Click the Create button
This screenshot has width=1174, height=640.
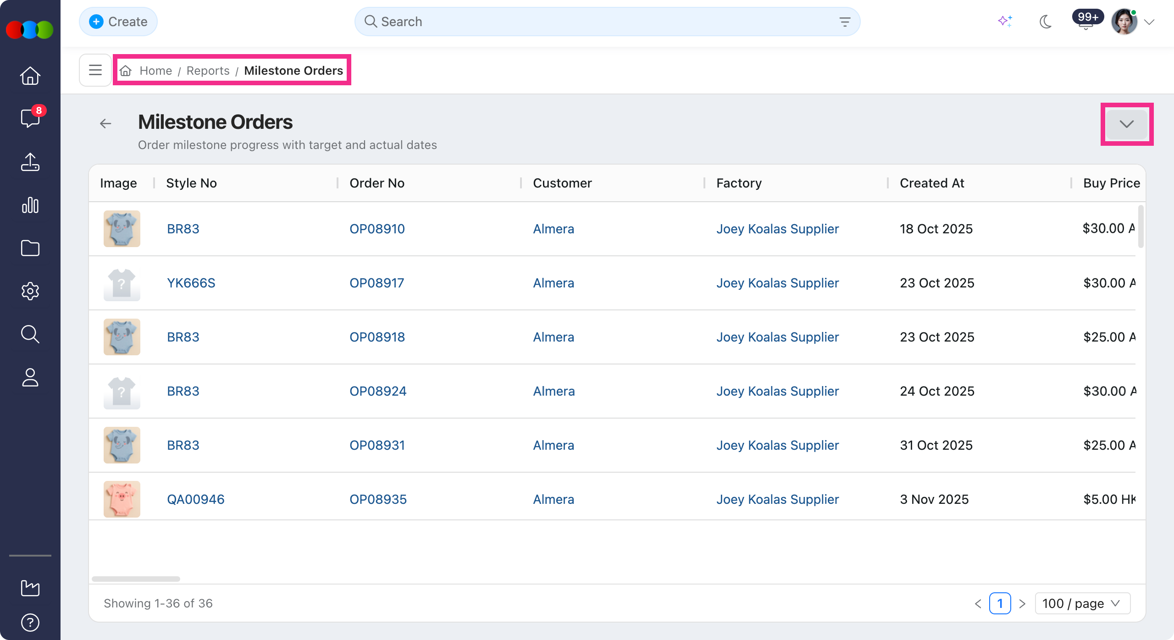pos(118,22)
